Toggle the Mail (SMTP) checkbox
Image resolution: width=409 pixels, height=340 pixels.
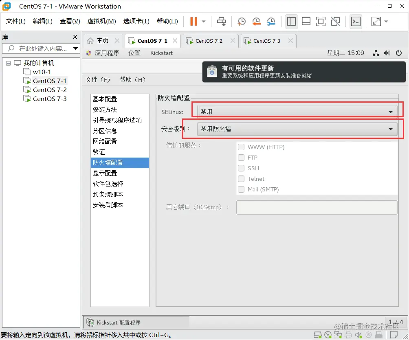[x=241, y=189]
